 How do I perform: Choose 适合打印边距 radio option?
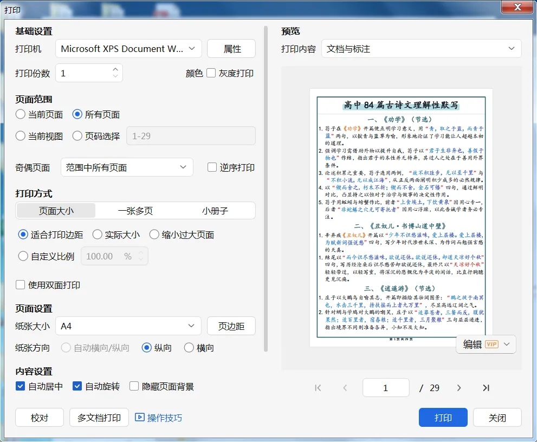pos(23,235)
